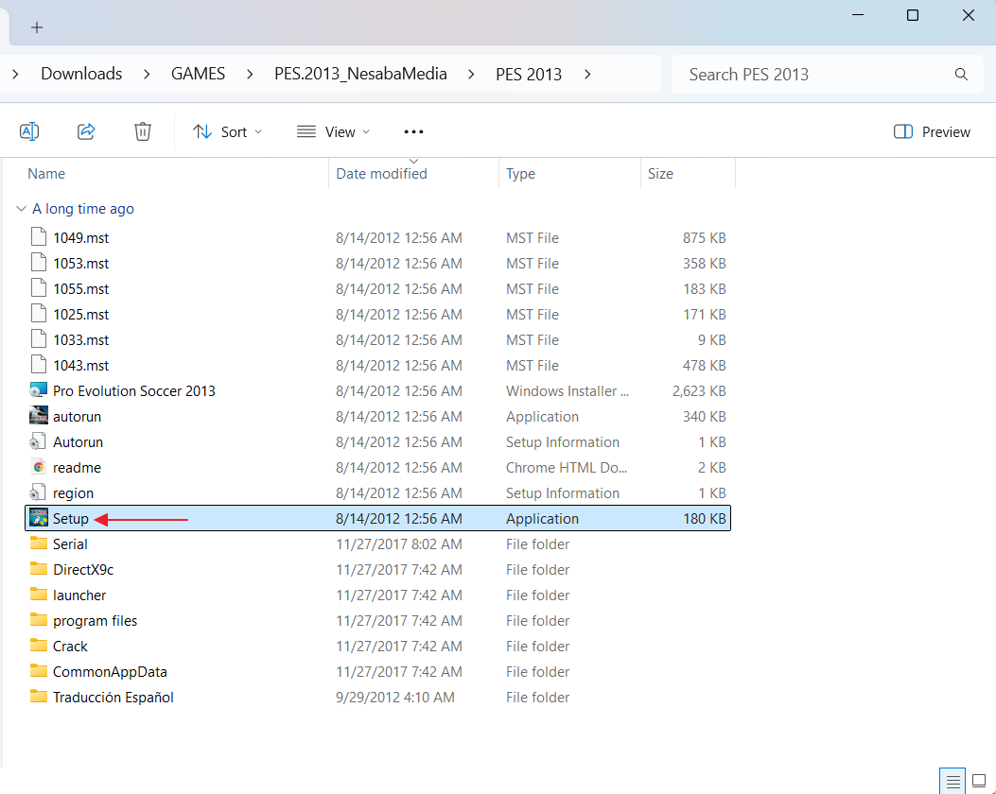The height and width of the screenshot is (794, 996).
Task: Click the 'Windows Installer ...' type cell
Action: [x=568, y=391]
